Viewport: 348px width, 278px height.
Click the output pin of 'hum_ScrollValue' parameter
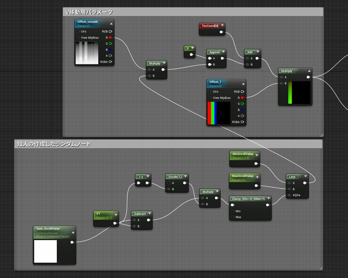72,242
